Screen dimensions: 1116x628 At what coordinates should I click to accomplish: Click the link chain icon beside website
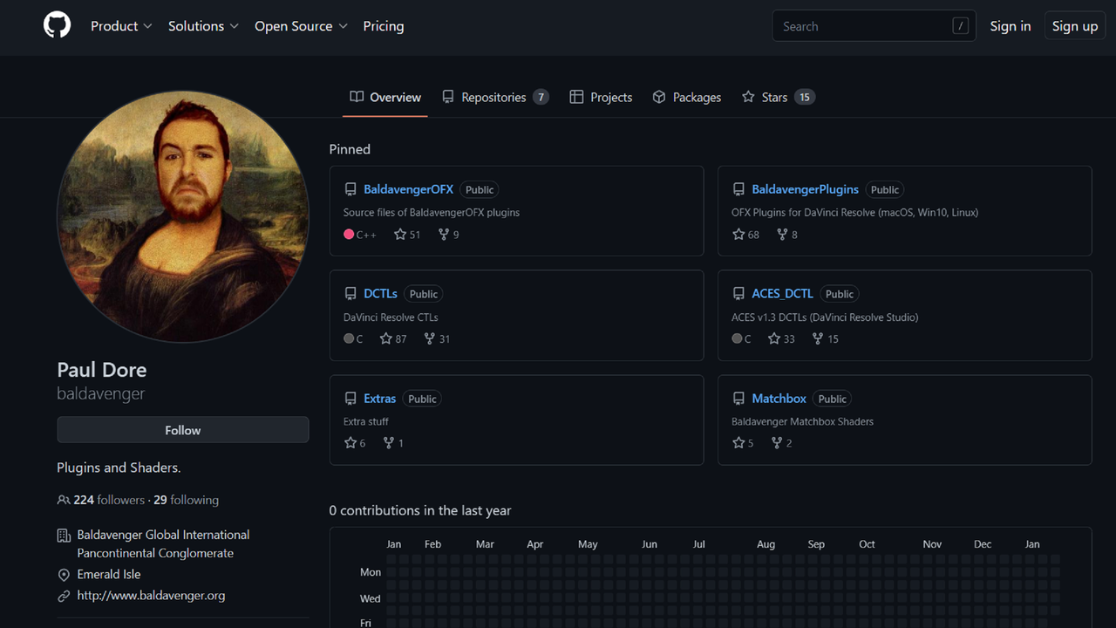tap(64, 597)
